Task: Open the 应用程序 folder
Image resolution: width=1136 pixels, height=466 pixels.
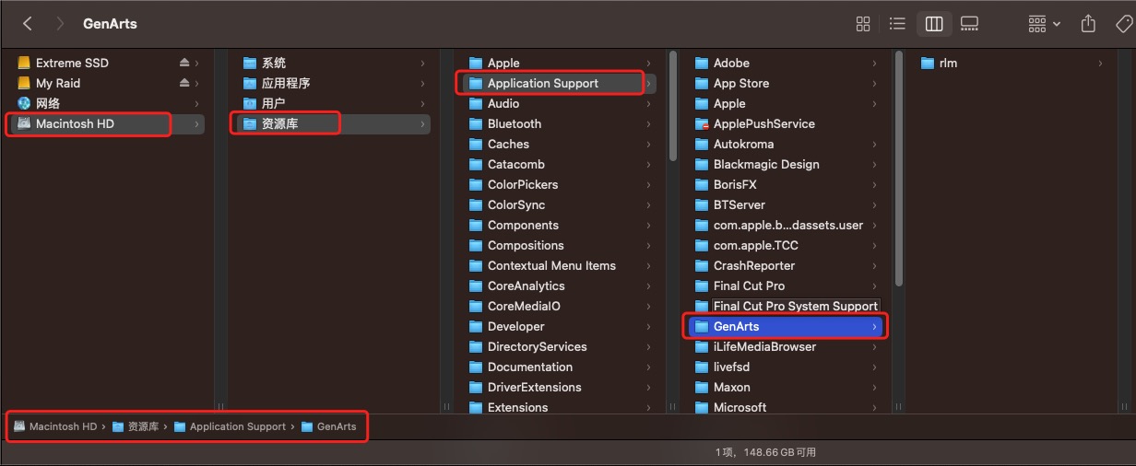Action: pos(286,83)
